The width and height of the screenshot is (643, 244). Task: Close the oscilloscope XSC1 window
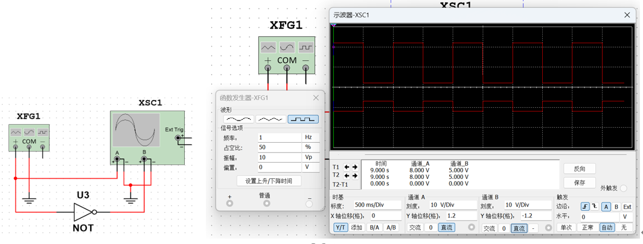pyautogui.click(x=627, y=15)
